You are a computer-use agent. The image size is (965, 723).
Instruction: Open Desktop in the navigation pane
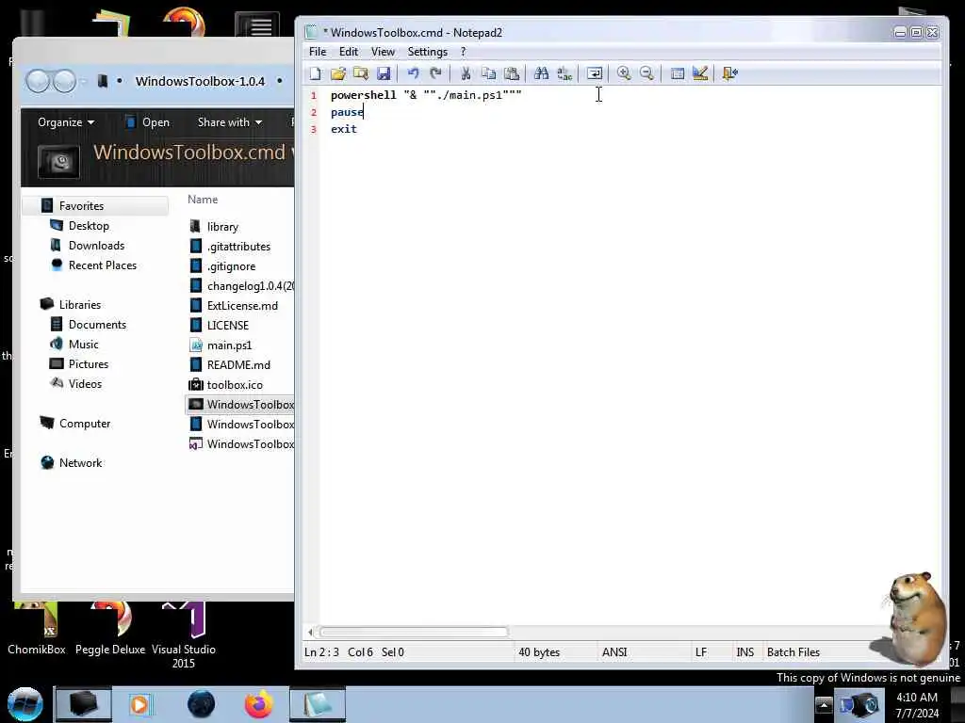tap(89, 226)
